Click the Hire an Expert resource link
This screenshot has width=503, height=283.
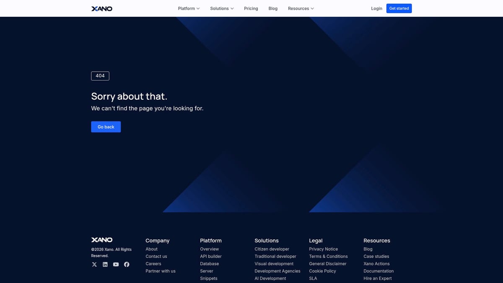(x=377, y=278)
